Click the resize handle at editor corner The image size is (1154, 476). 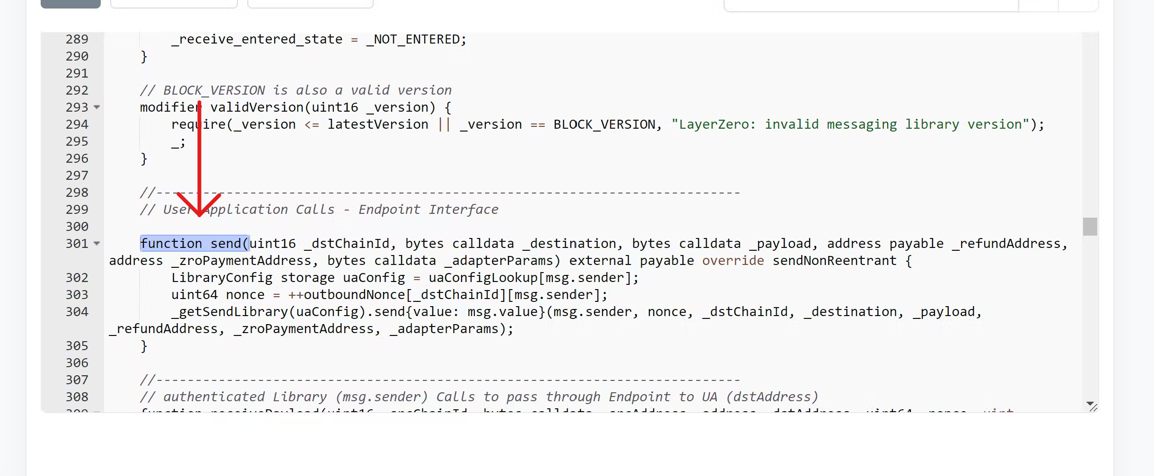(x=1094, y=408)
